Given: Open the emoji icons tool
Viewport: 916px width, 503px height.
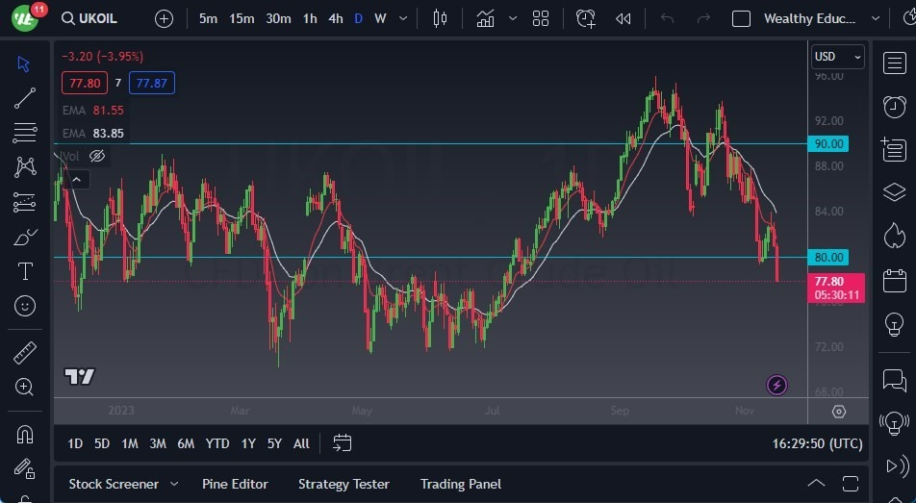Looking at the screenshot, I should tap(25, 306).
